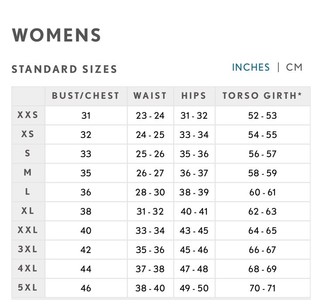Click torso girth 68 - 69 for 4XL
322x300 pixels.
[263, 269]
